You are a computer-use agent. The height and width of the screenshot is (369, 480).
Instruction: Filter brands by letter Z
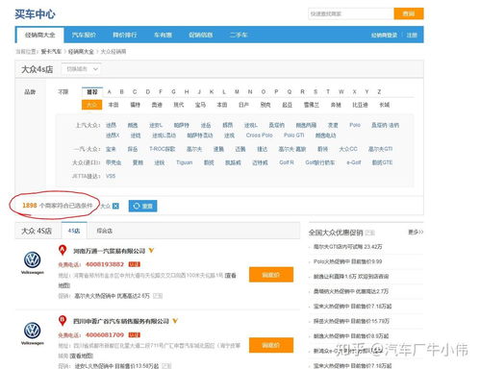point(379,92)
